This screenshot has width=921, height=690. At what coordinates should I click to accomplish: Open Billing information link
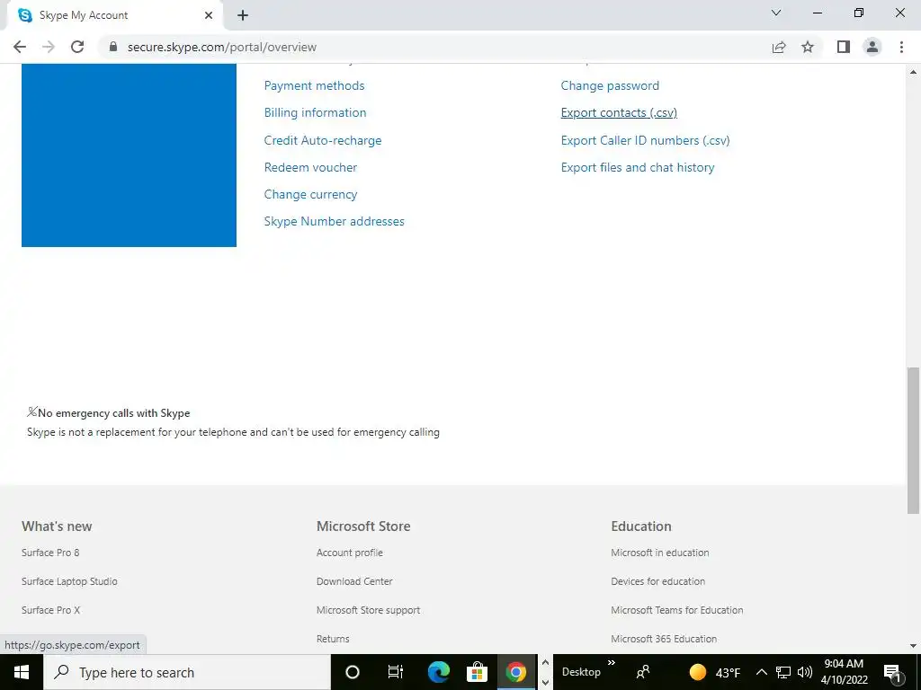(x=315, y=112)
